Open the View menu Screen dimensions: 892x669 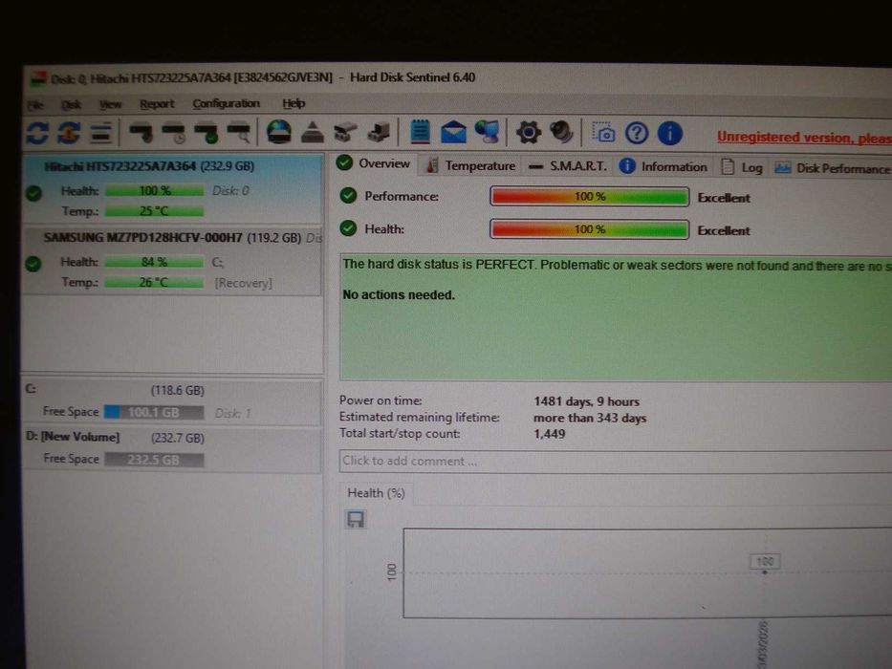pyautogui.click(x=110, y=104)
